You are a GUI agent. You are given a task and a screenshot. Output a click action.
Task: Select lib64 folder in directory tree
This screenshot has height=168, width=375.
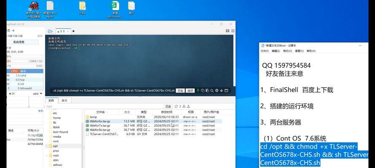tap(56, 127)
